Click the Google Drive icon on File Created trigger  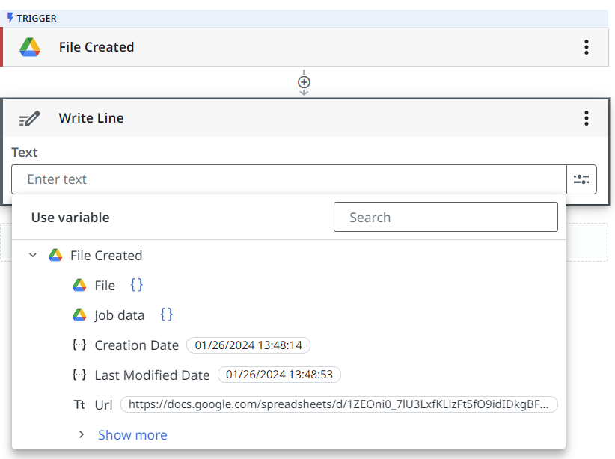click(31, 46)
